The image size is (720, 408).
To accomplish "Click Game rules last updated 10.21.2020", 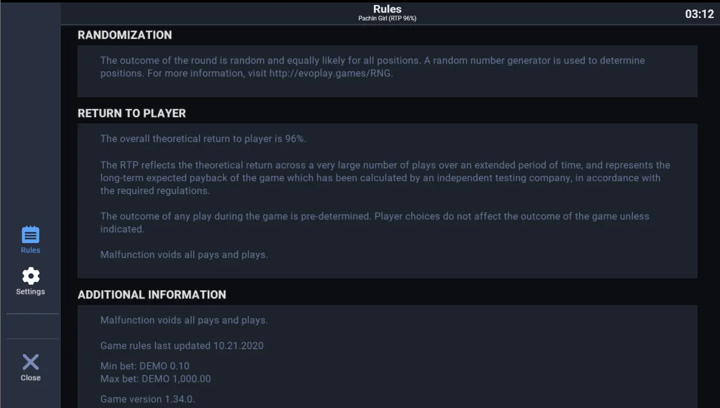I will coord(182,345).
